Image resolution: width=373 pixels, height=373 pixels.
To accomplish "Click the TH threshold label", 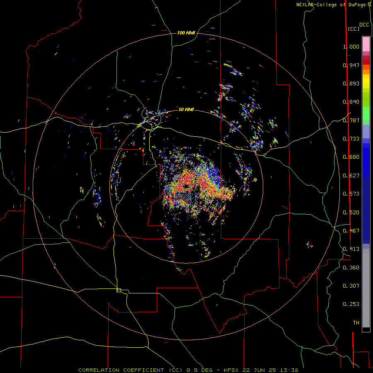I will tap(356, 323).
